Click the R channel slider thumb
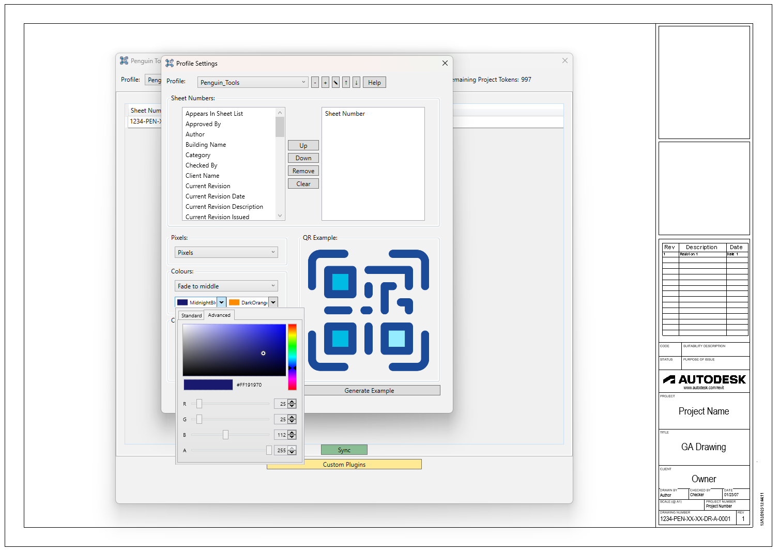The height and width of the screenshot is (552, 779). coord(199,404)
